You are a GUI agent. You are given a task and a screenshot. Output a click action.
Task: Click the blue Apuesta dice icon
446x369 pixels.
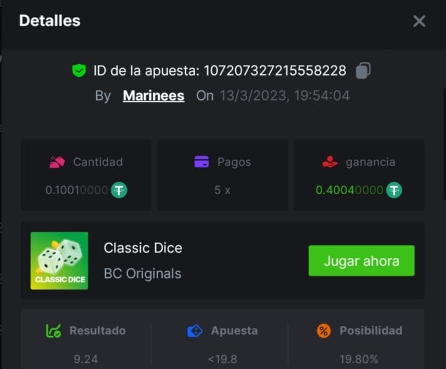coord(195,331)
